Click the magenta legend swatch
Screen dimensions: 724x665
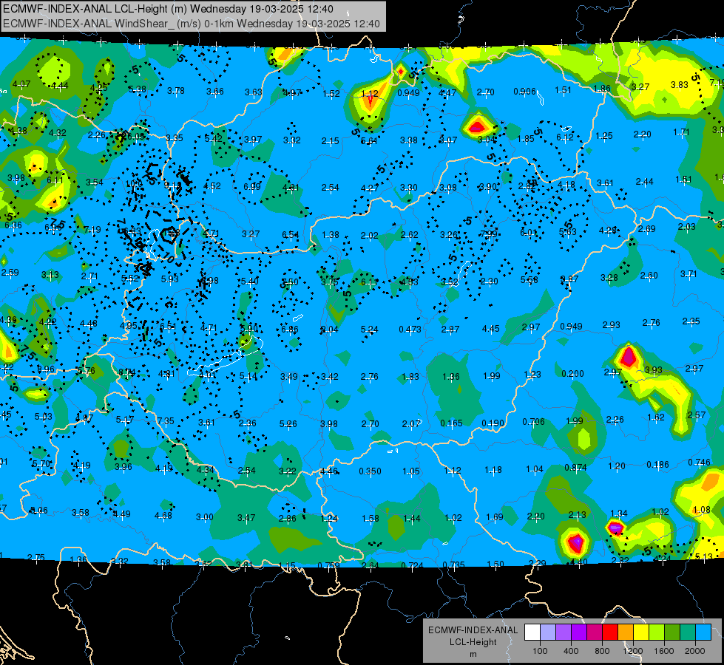[595, 632]
